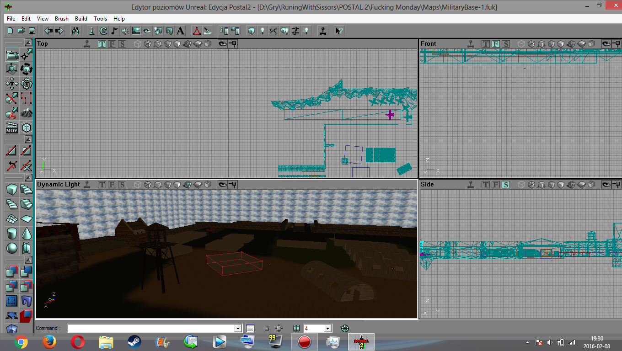The height and width of the screenshot is (351, 622).
Task: Switch Top viewport to Front with F
Action: (x=112, y=44)
